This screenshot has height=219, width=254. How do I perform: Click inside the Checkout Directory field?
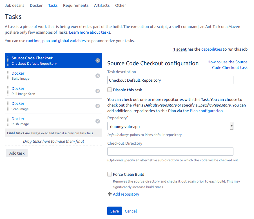[170, 151]
